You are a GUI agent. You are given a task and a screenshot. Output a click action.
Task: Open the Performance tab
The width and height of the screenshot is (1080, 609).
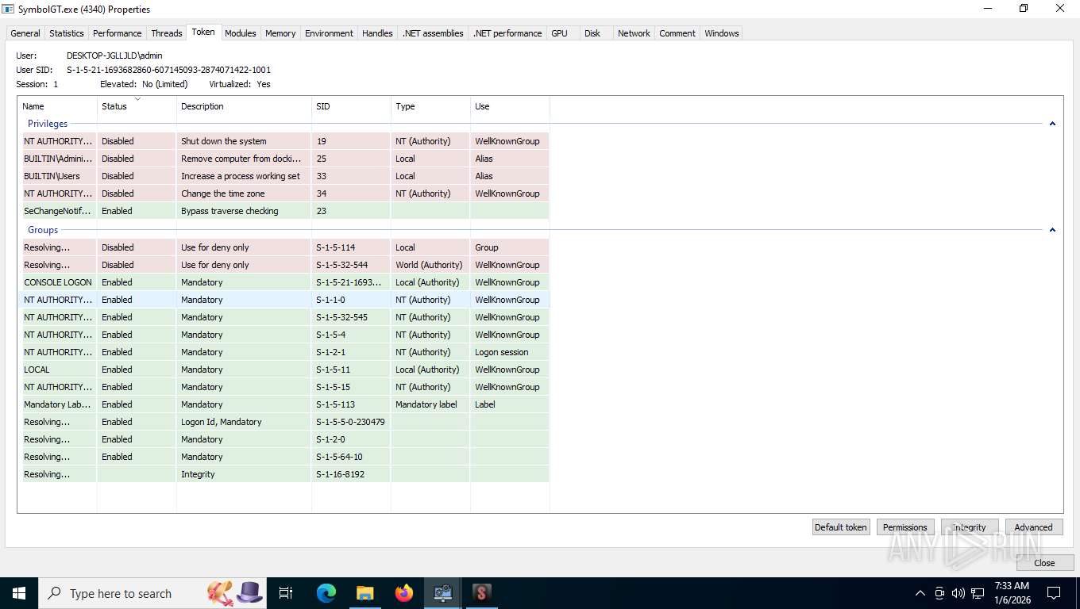point(118,33)
